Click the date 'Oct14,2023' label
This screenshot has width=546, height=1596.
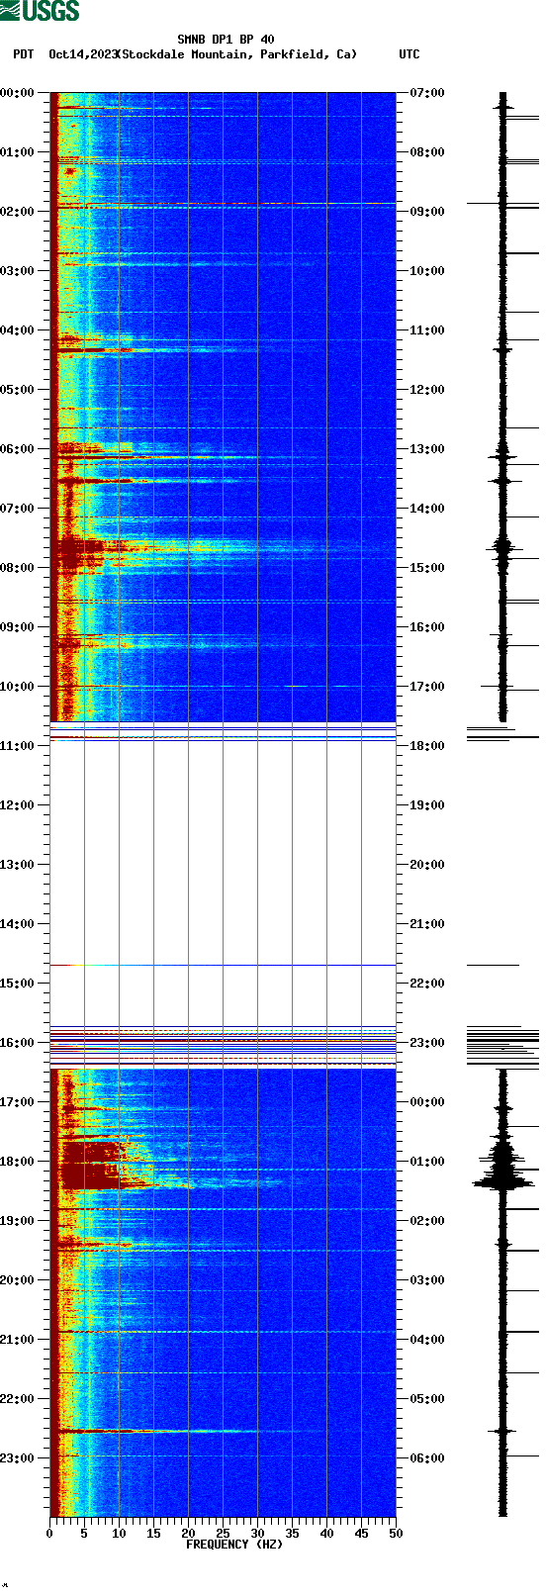pos(83,54)
